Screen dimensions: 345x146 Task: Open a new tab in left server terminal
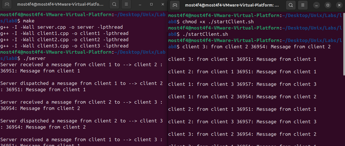pos(7,5)
